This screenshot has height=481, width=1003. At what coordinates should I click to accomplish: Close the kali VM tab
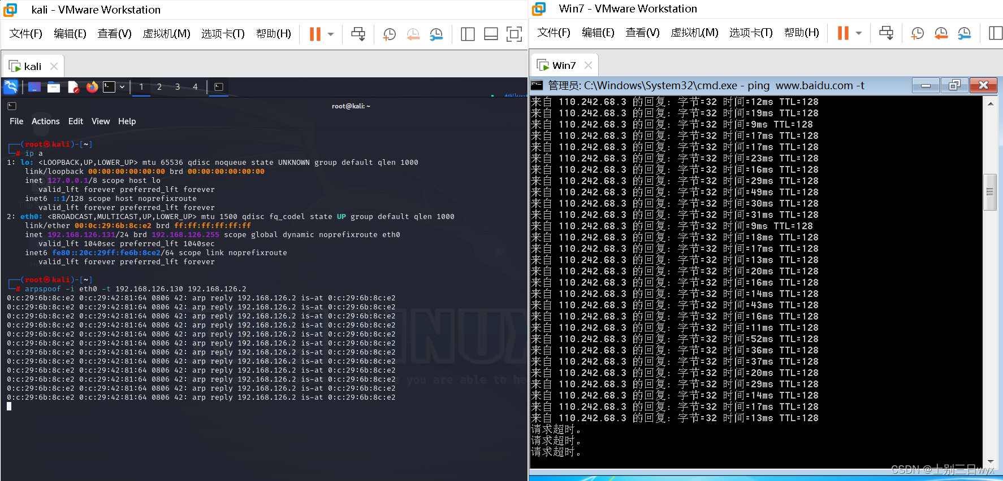[54, 66]
